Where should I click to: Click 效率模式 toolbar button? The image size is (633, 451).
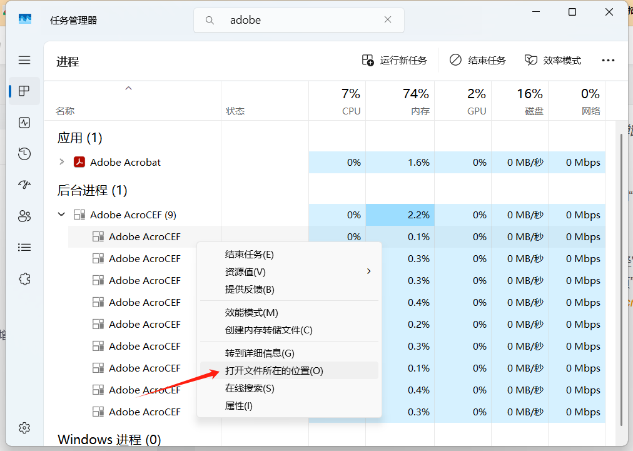(553, 61)
